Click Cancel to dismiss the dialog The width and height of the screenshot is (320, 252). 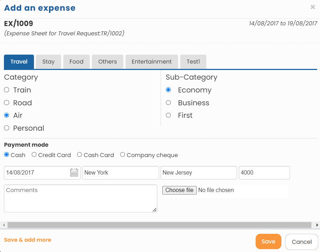[x=302, y=241]
